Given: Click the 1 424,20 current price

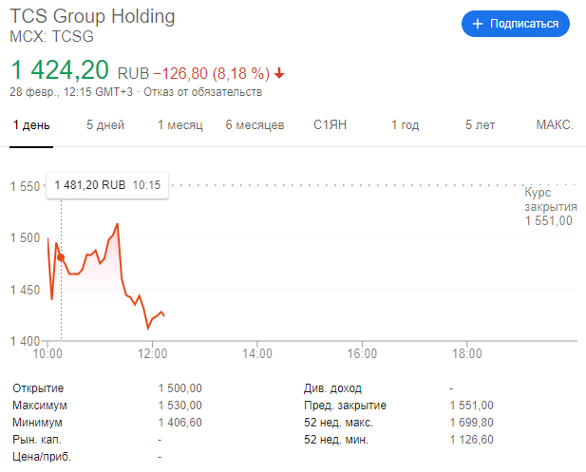Looking at the screenshot, I should 60,70.
